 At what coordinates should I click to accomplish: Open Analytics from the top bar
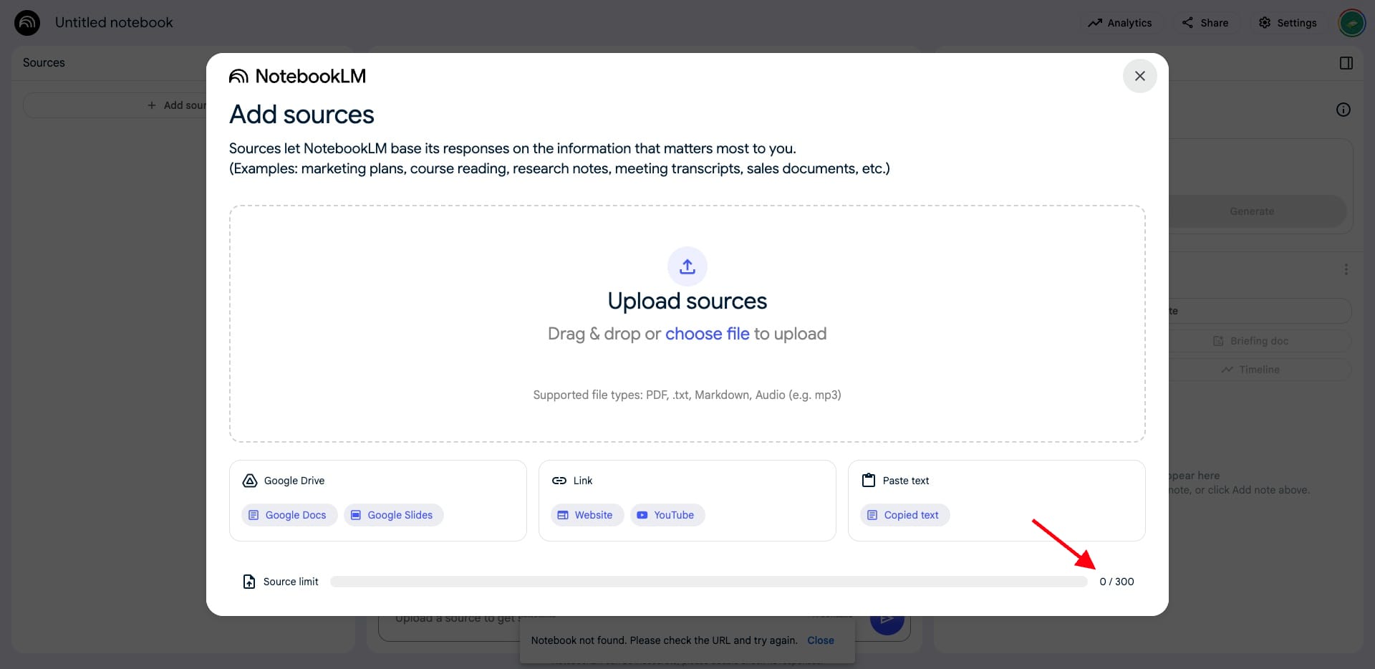1119,23
